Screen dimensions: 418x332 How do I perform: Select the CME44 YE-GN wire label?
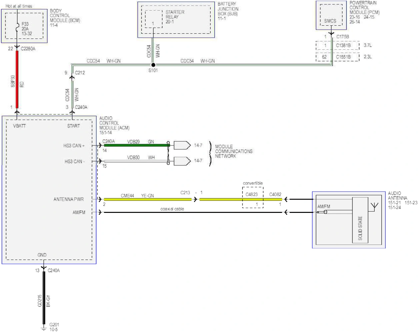pyautogui.click(x=137, y=196)
